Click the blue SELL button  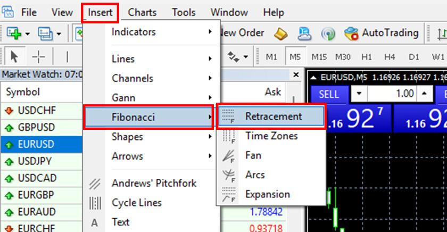click(x=328, y=94)
